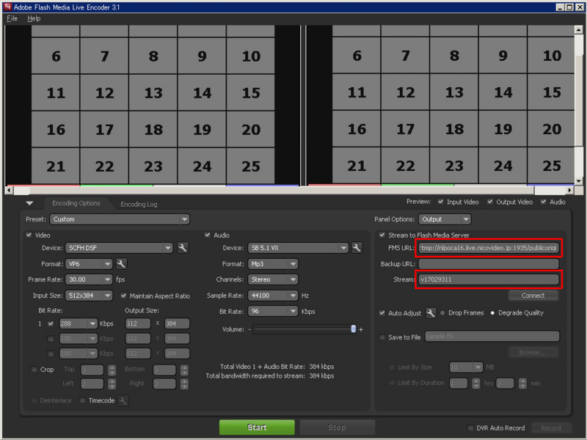Open video device settings wrench
This screenshot has width=587, height=440.
click(x=182, y=248)
